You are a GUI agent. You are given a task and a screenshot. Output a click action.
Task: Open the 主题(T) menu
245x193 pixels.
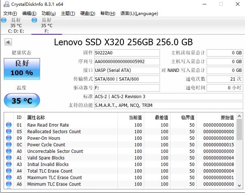point(68,13)
